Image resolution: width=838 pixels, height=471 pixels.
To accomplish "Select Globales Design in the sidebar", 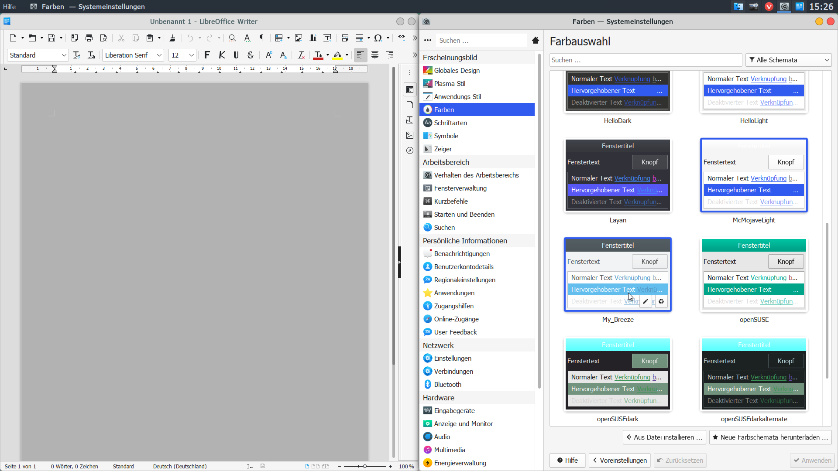I will click(x=477, y=70).
